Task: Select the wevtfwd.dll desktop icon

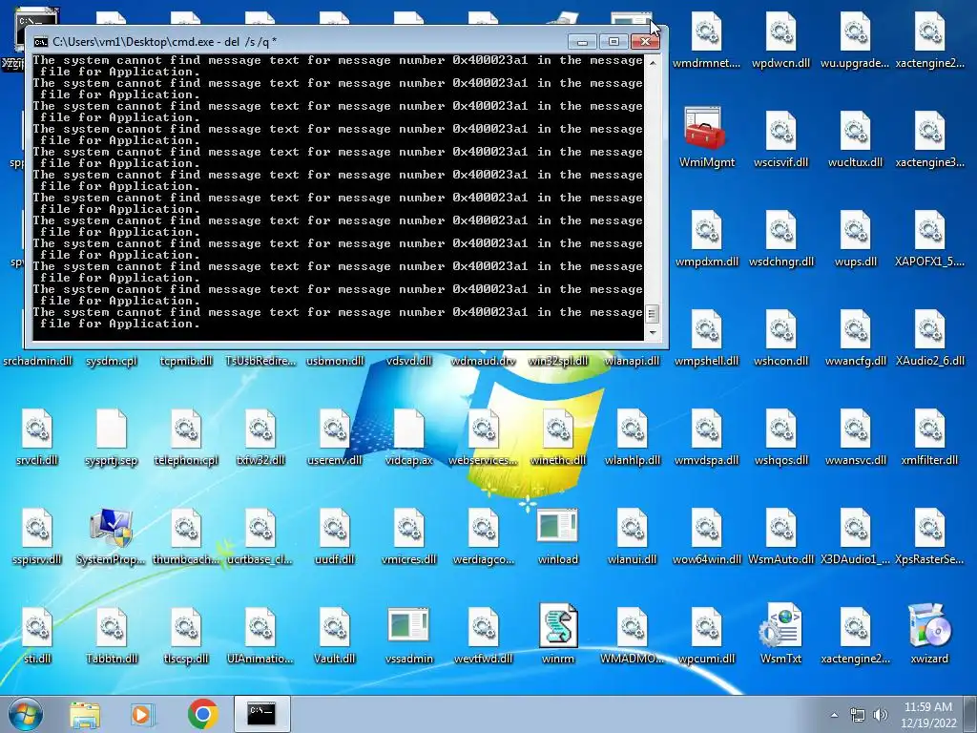Action: coord(484,626)
